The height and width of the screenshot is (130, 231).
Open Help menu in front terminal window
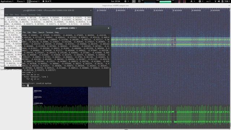(57, 32)
